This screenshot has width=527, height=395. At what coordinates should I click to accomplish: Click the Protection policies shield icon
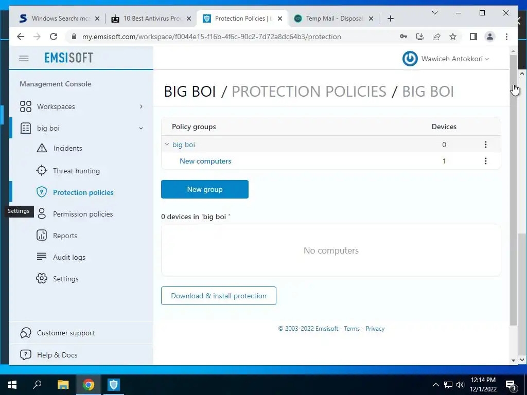42,192
